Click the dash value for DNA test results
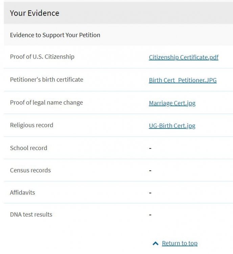Screen dimensions: 233x254 click(150, 215)
